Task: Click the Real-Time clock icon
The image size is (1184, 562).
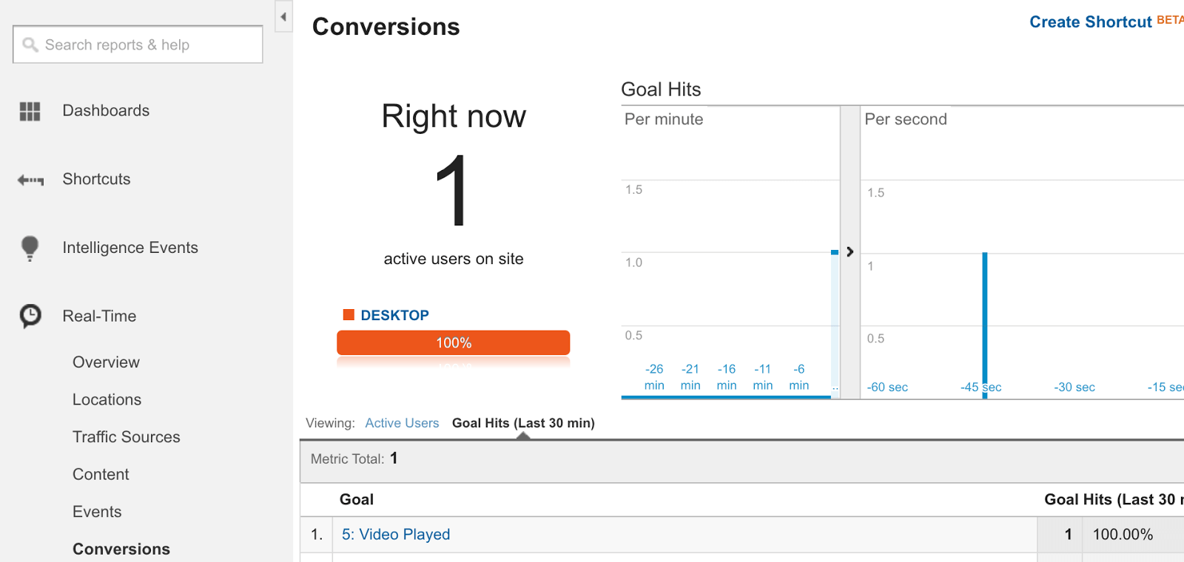Action: [30, 316]
